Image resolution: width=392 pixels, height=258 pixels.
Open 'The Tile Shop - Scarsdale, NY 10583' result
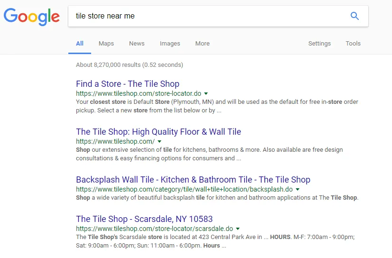tap(144, 219)
